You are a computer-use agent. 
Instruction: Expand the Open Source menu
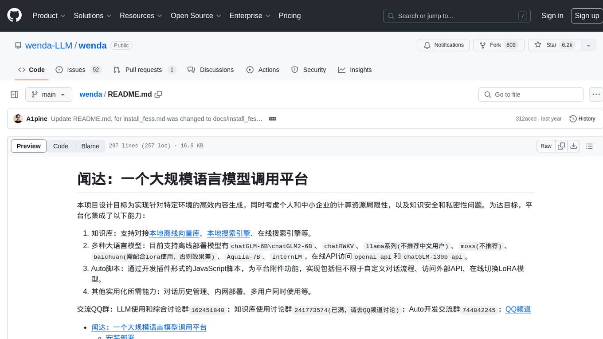tap(196, 16)
